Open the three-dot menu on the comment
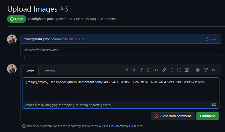This screenshot has width=225, height=132. pos(214,39)
